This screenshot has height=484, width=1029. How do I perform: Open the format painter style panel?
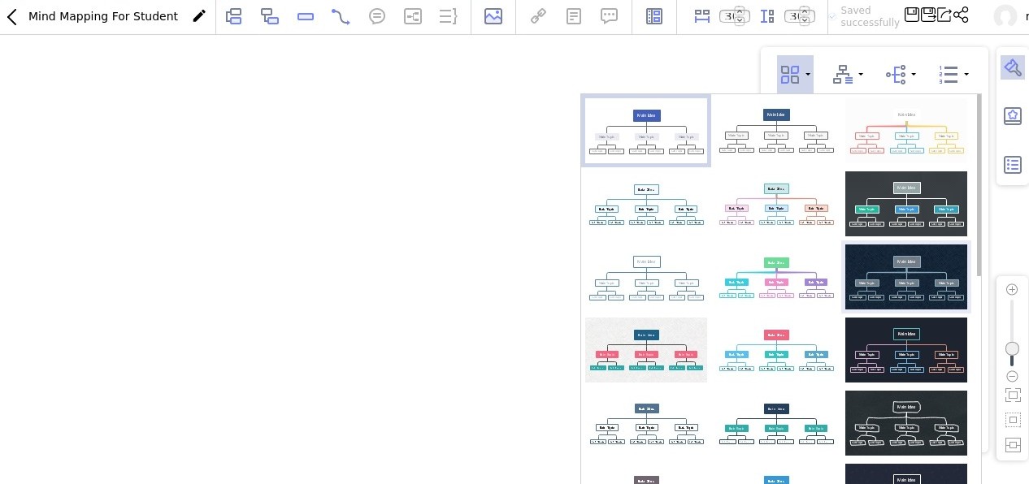pyautogui.click(x=1012, y=67)
